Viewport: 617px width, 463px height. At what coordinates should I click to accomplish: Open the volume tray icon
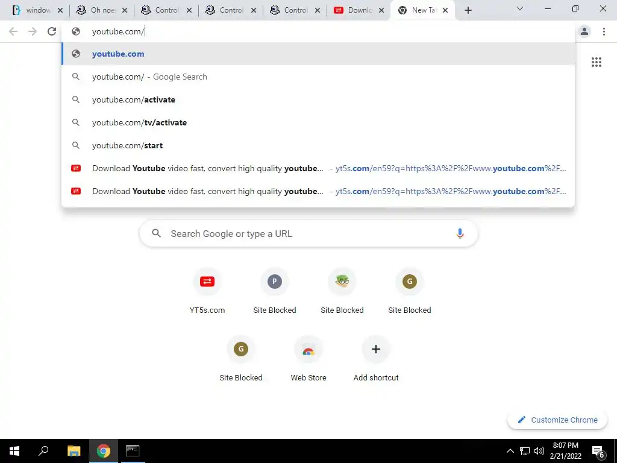539,451
